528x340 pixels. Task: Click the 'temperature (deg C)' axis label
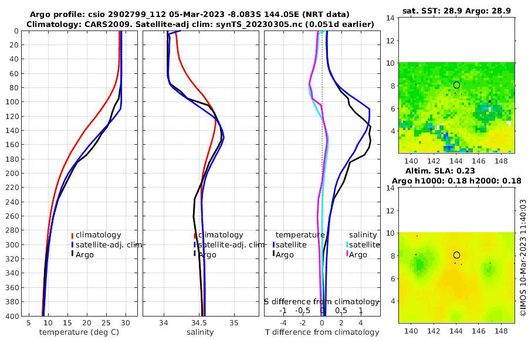(x=79, y=332)
